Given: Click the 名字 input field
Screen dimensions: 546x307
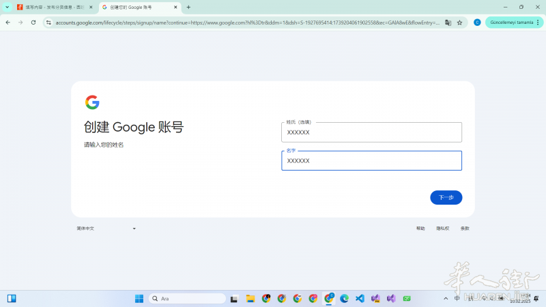Looking at the screenshot, I should point(371,160).
